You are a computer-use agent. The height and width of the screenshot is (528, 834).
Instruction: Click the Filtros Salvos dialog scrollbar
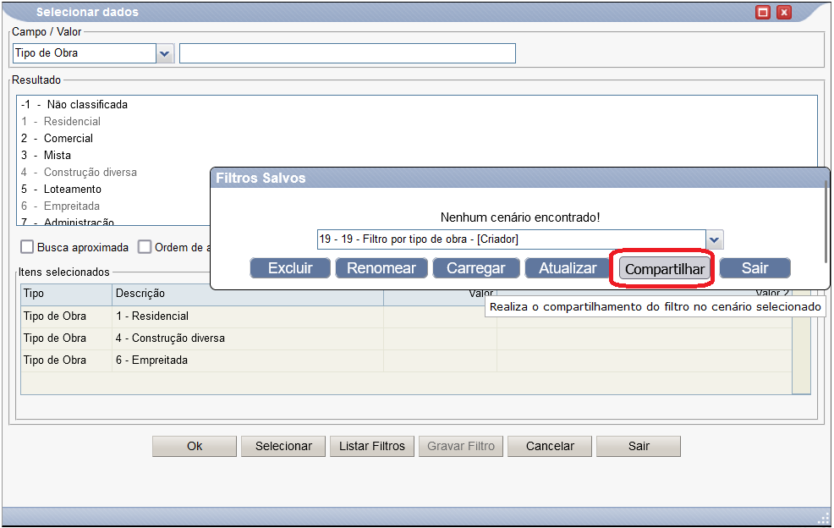(x=826, y=222)
